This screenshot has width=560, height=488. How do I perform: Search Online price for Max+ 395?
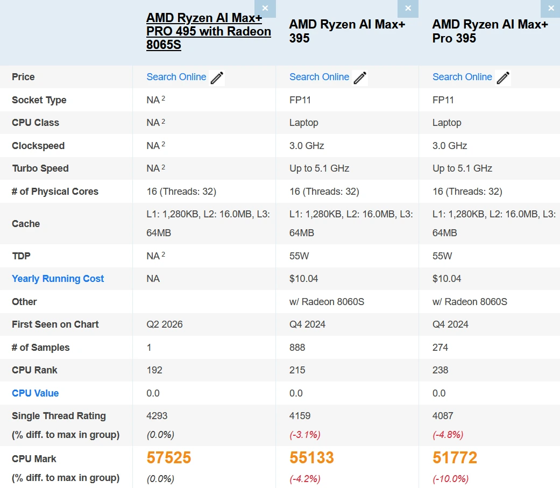[320, 77]
